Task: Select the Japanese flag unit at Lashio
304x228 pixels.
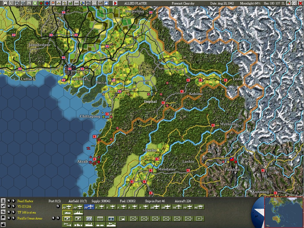Action: coord(188,170)
